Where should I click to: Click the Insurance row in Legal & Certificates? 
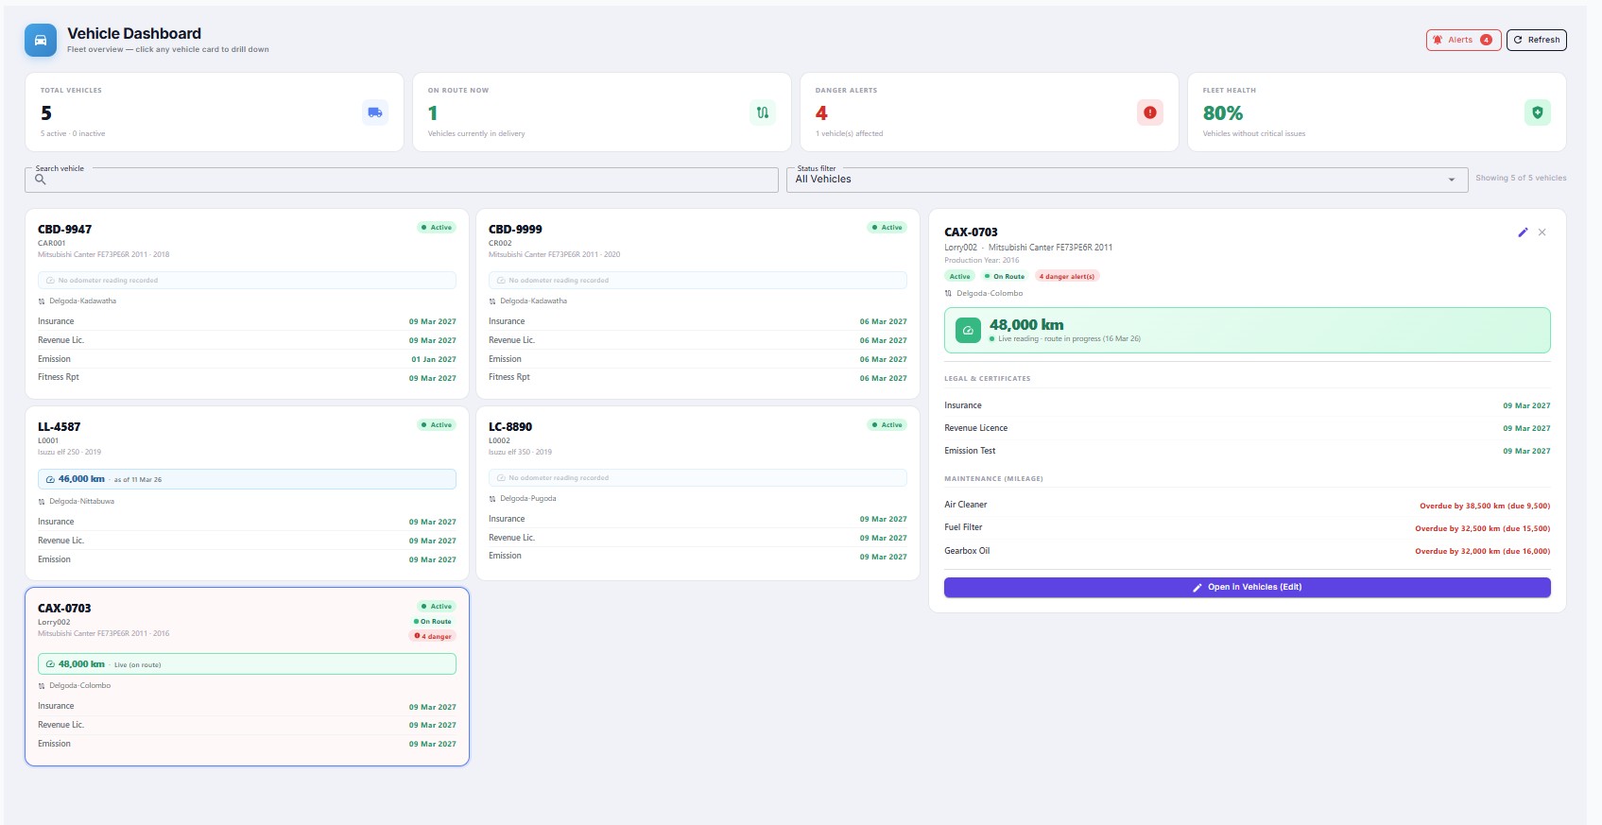click(x=1248, y=405)
